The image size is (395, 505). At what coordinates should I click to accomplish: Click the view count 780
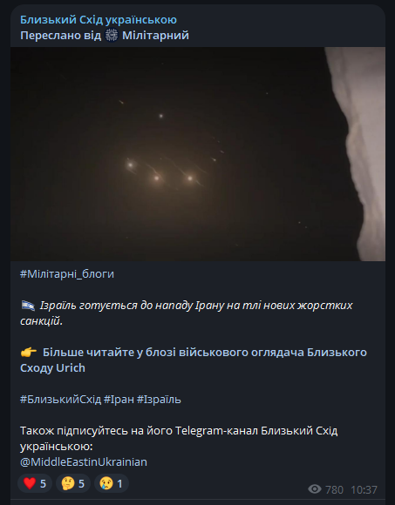pyautogui.click(x=334, y=490)
